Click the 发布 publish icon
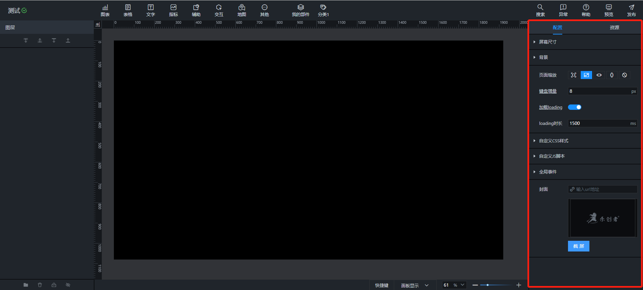The image size is (643, 290). (x=631, y=10)
